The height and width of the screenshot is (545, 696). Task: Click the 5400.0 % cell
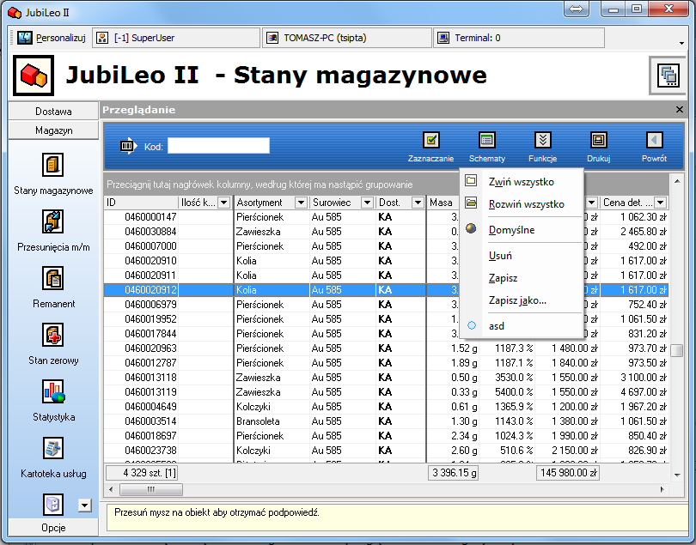point(507,392)
